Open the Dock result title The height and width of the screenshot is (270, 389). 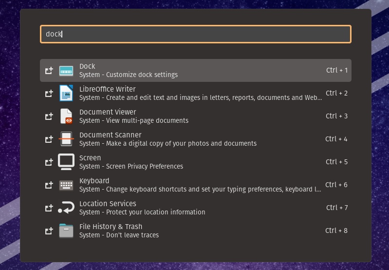click(87, 66)
